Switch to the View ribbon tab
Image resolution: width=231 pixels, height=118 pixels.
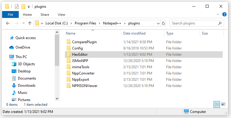61,15
